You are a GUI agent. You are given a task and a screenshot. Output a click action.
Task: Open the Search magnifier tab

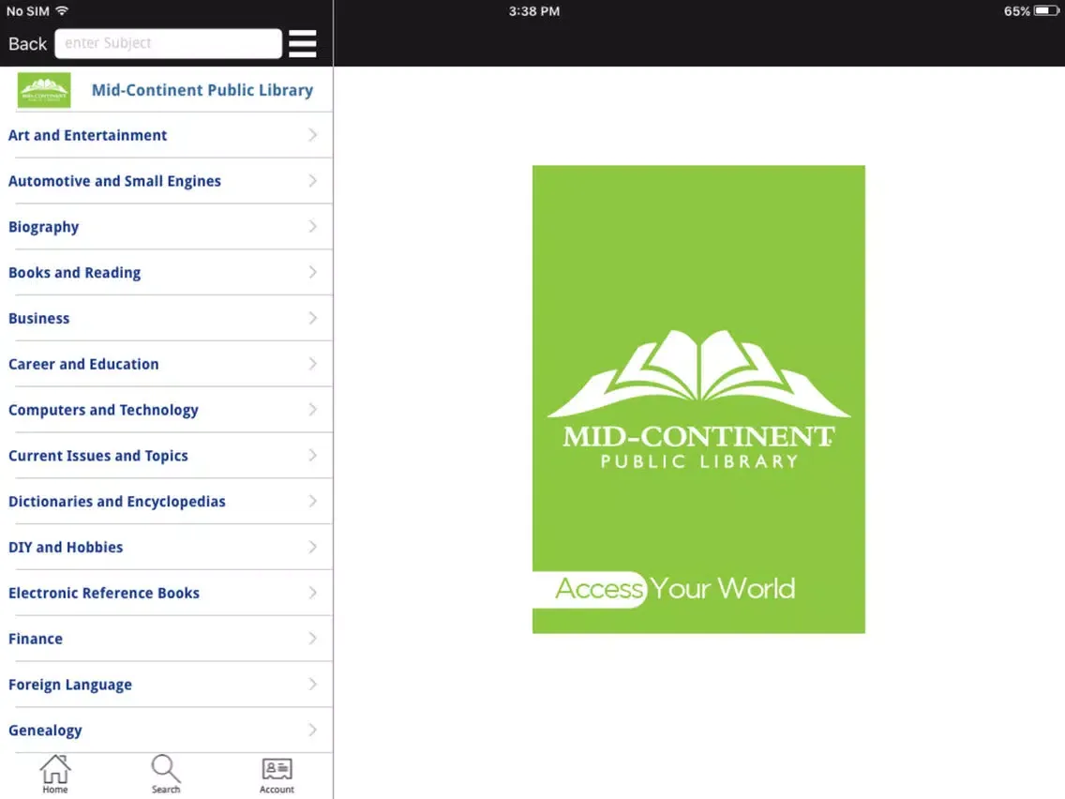(x=166, y=774)
